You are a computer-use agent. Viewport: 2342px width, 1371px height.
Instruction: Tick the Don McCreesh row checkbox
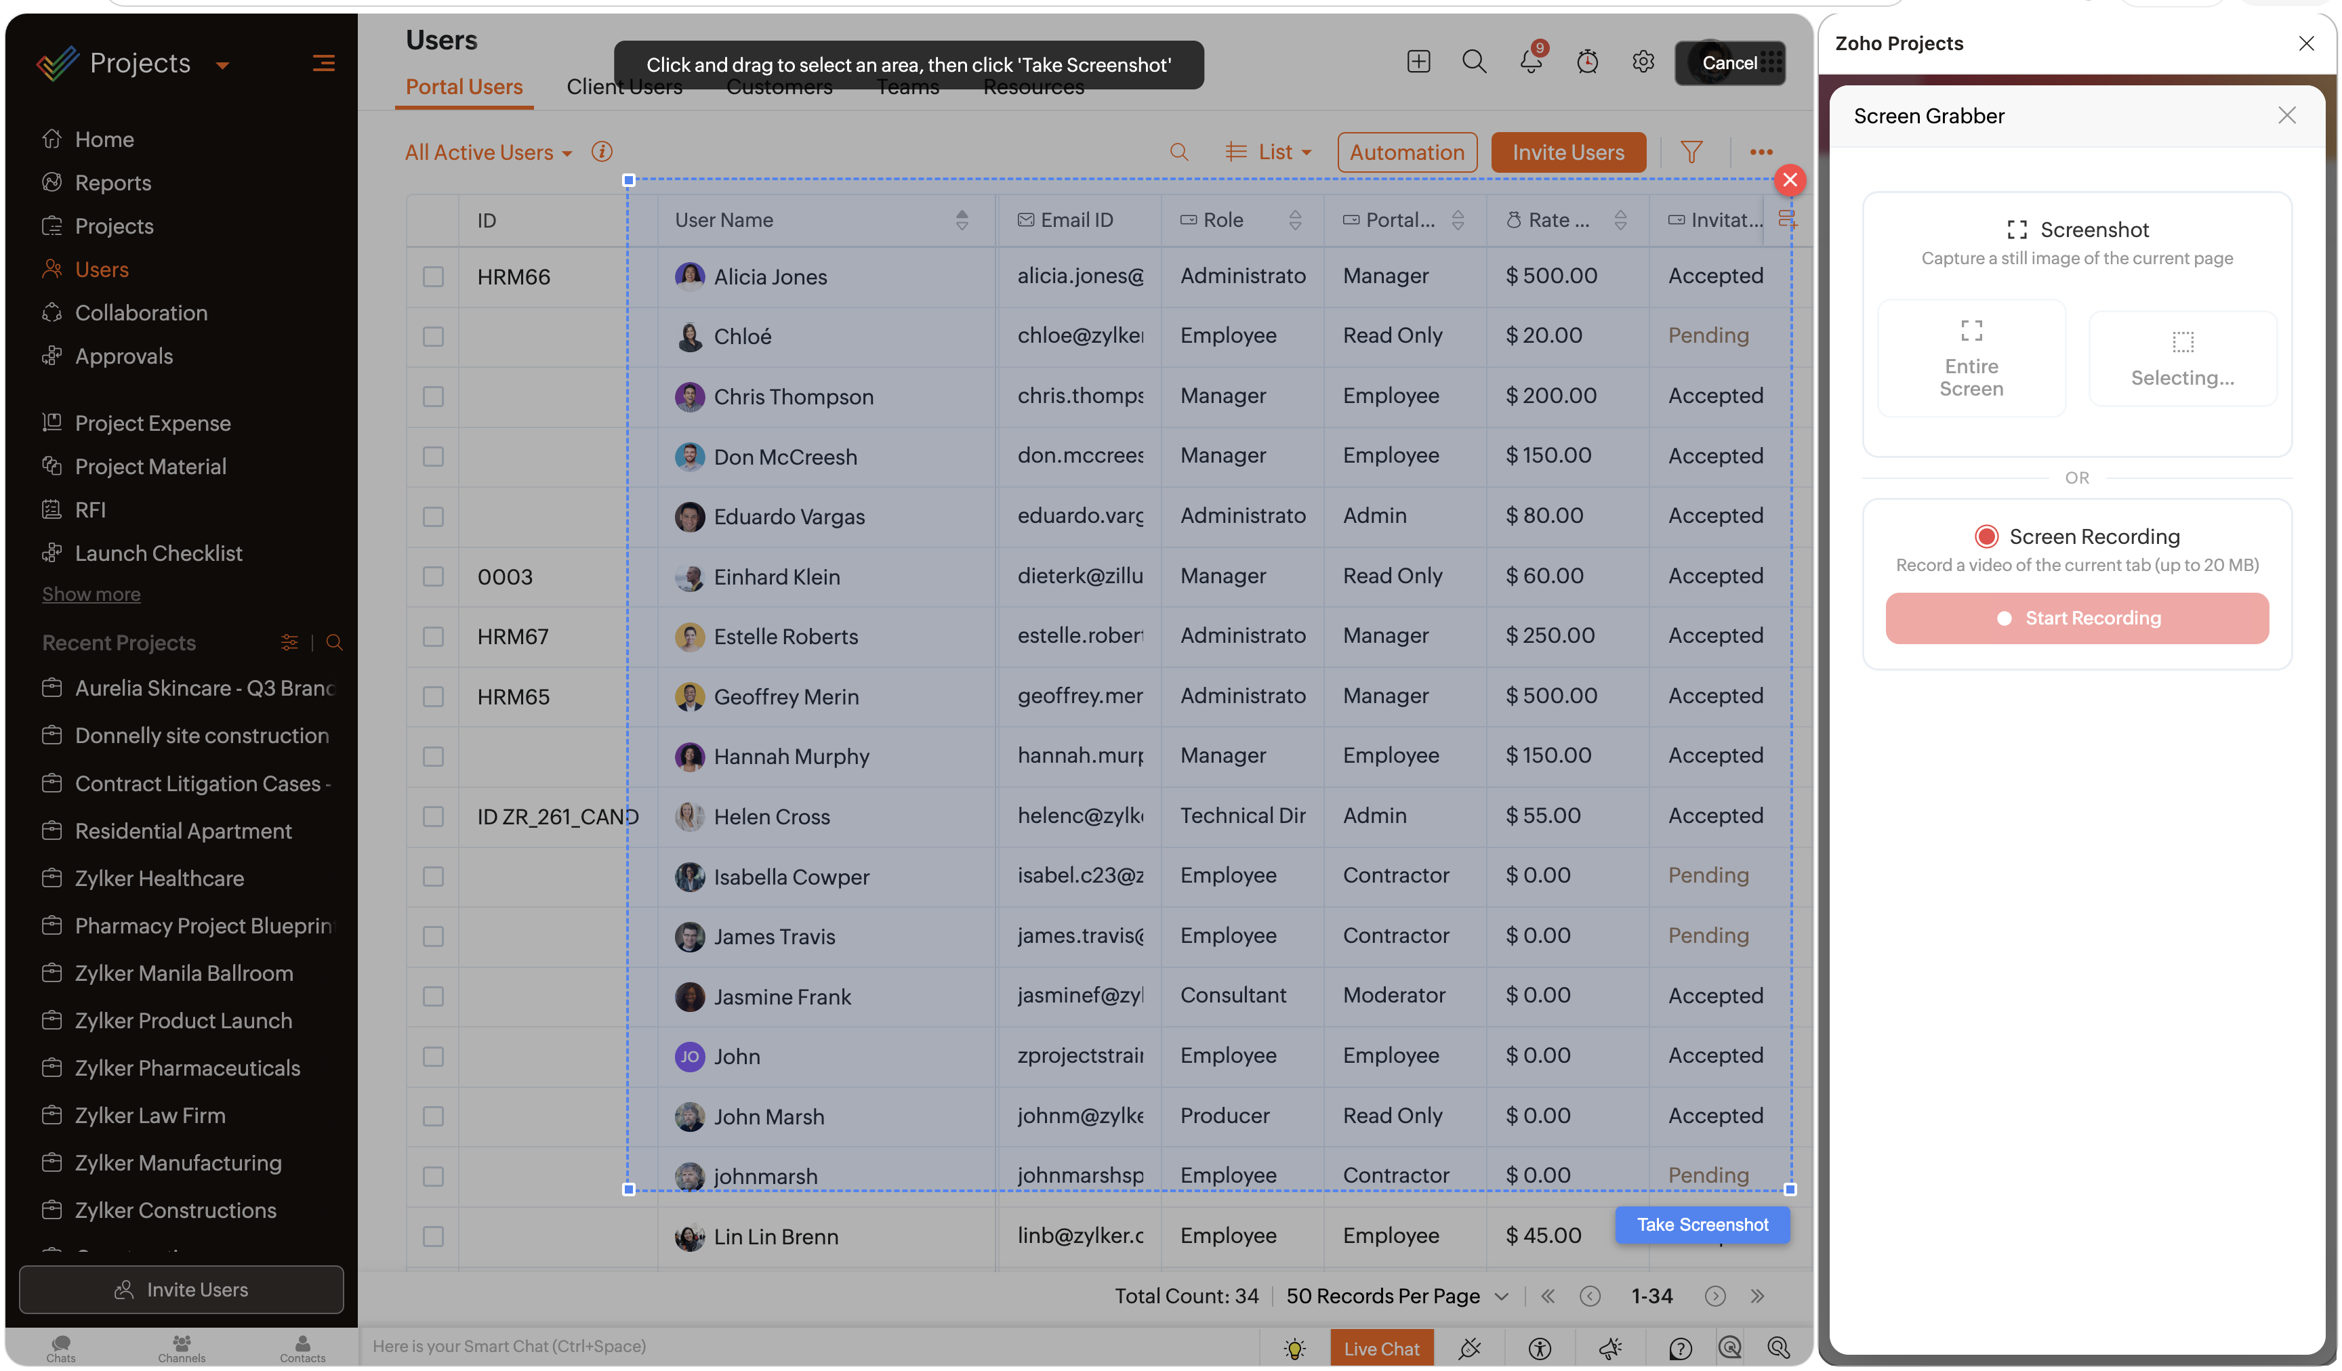click(433, 457)
